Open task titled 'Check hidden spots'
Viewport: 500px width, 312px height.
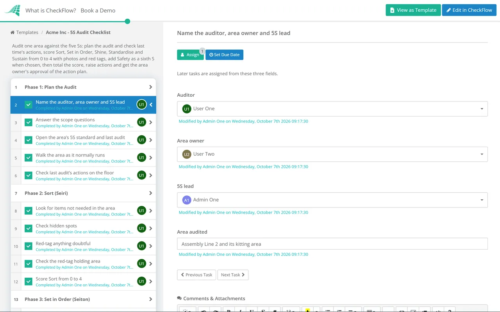[x=56, y=226]
